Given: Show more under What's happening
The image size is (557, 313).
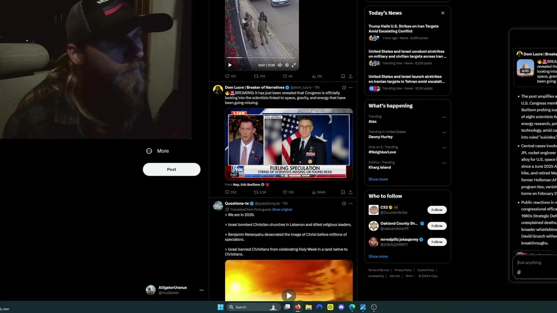Looking at the screenshot, I should (378, 179).
